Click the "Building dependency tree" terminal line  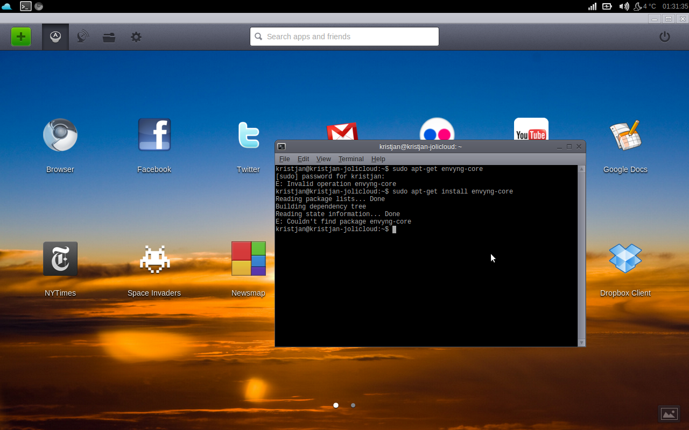click(321, 206)
